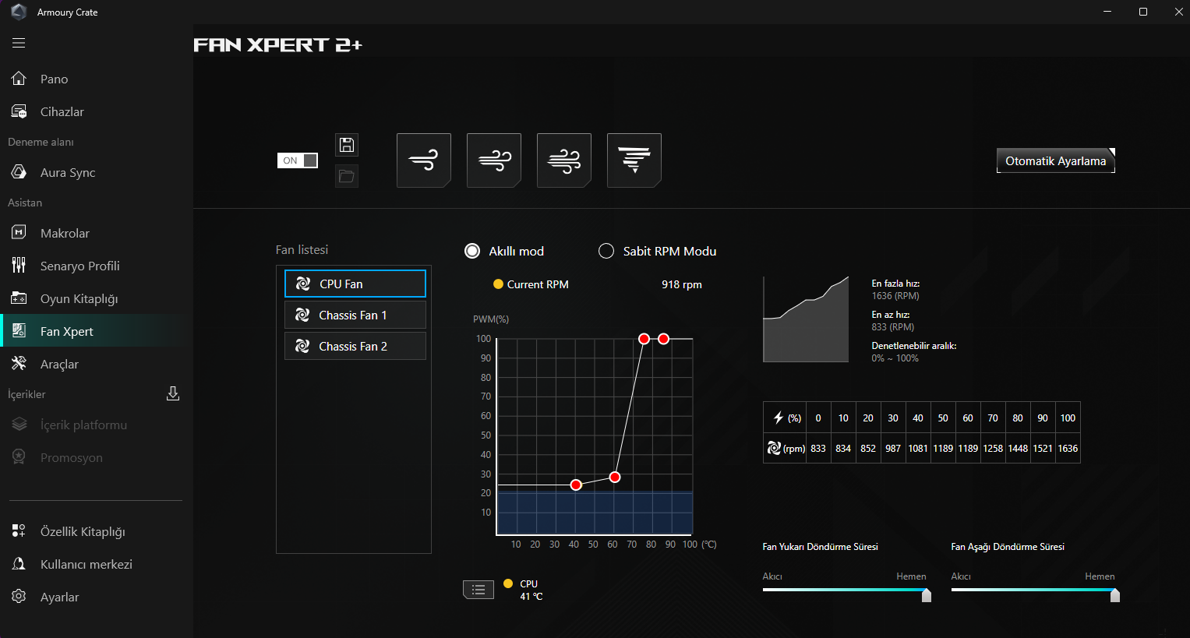
Task: Open the Pano menu item
Action: (97, 79)
